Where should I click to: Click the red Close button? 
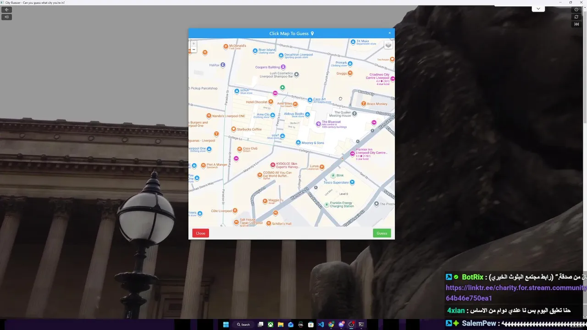click(200, 233)
